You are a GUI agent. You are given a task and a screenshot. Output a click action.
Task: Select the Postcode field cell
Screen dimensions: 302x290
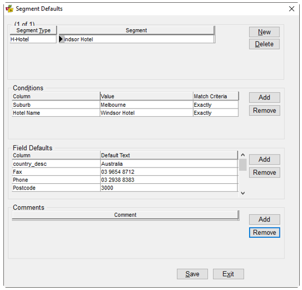click(56, 188)
